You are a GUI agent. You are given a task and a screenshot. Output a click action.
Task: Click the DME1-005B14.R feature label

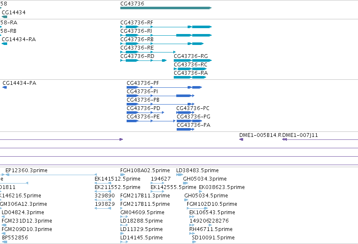[260, 135]
